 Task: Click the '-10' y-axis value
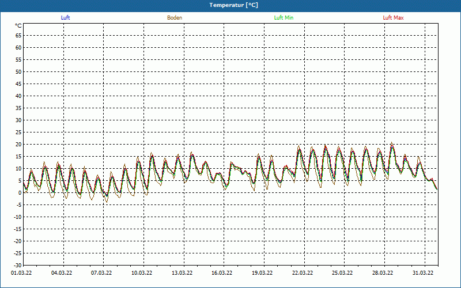point(18,217)
